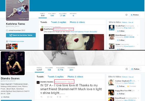Open Photos & videos tab on Diandra's profile
The image size is (145, 101).
click(x=75, y=77)
